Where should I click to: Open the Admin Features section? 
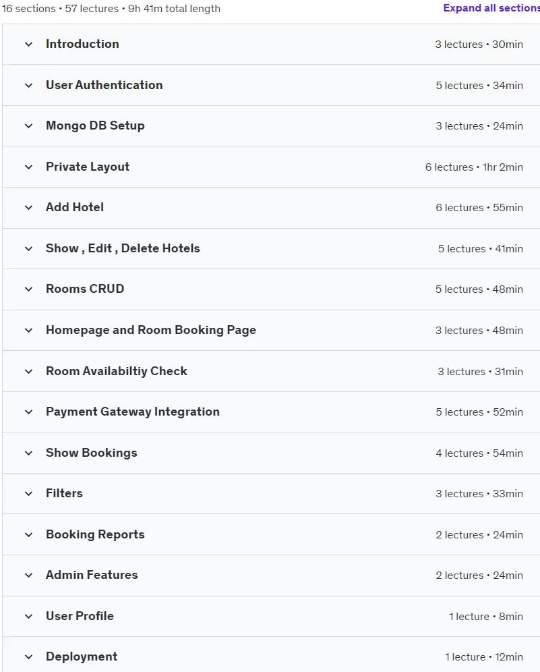(92, 575)
